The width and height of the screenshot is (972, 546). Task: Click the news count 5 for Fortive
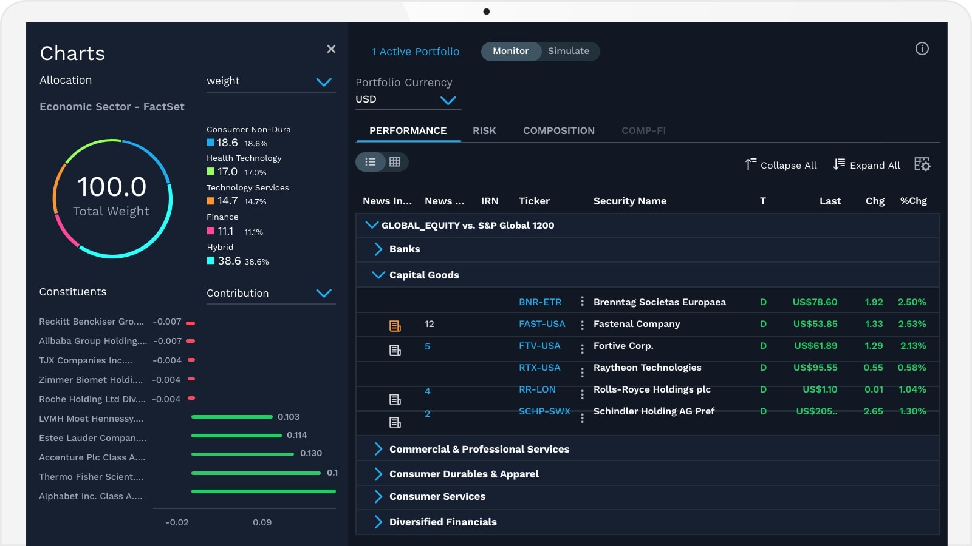point(427,346)
